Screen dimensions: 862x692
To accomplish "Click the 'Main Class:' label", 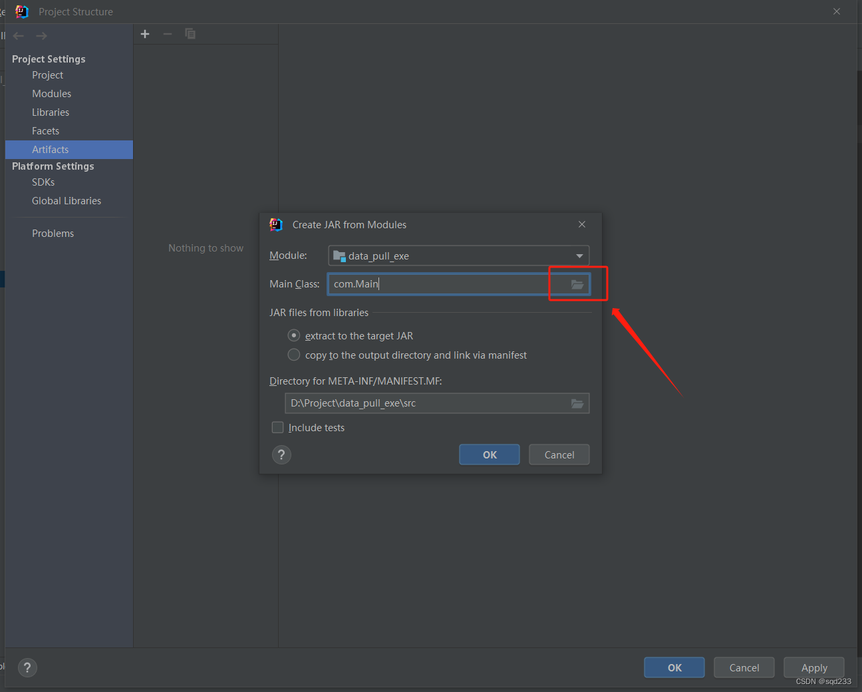I will point(294,284).
